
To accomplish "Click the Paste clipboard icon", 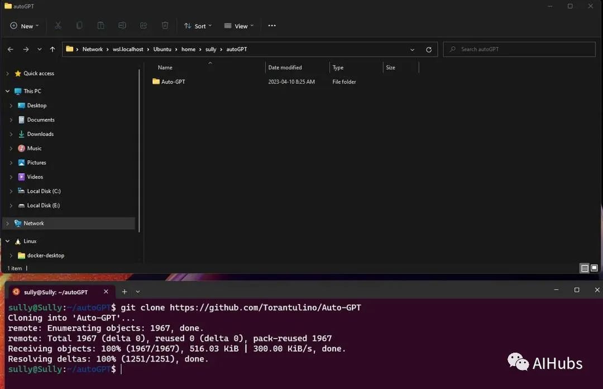I will 100,25.
